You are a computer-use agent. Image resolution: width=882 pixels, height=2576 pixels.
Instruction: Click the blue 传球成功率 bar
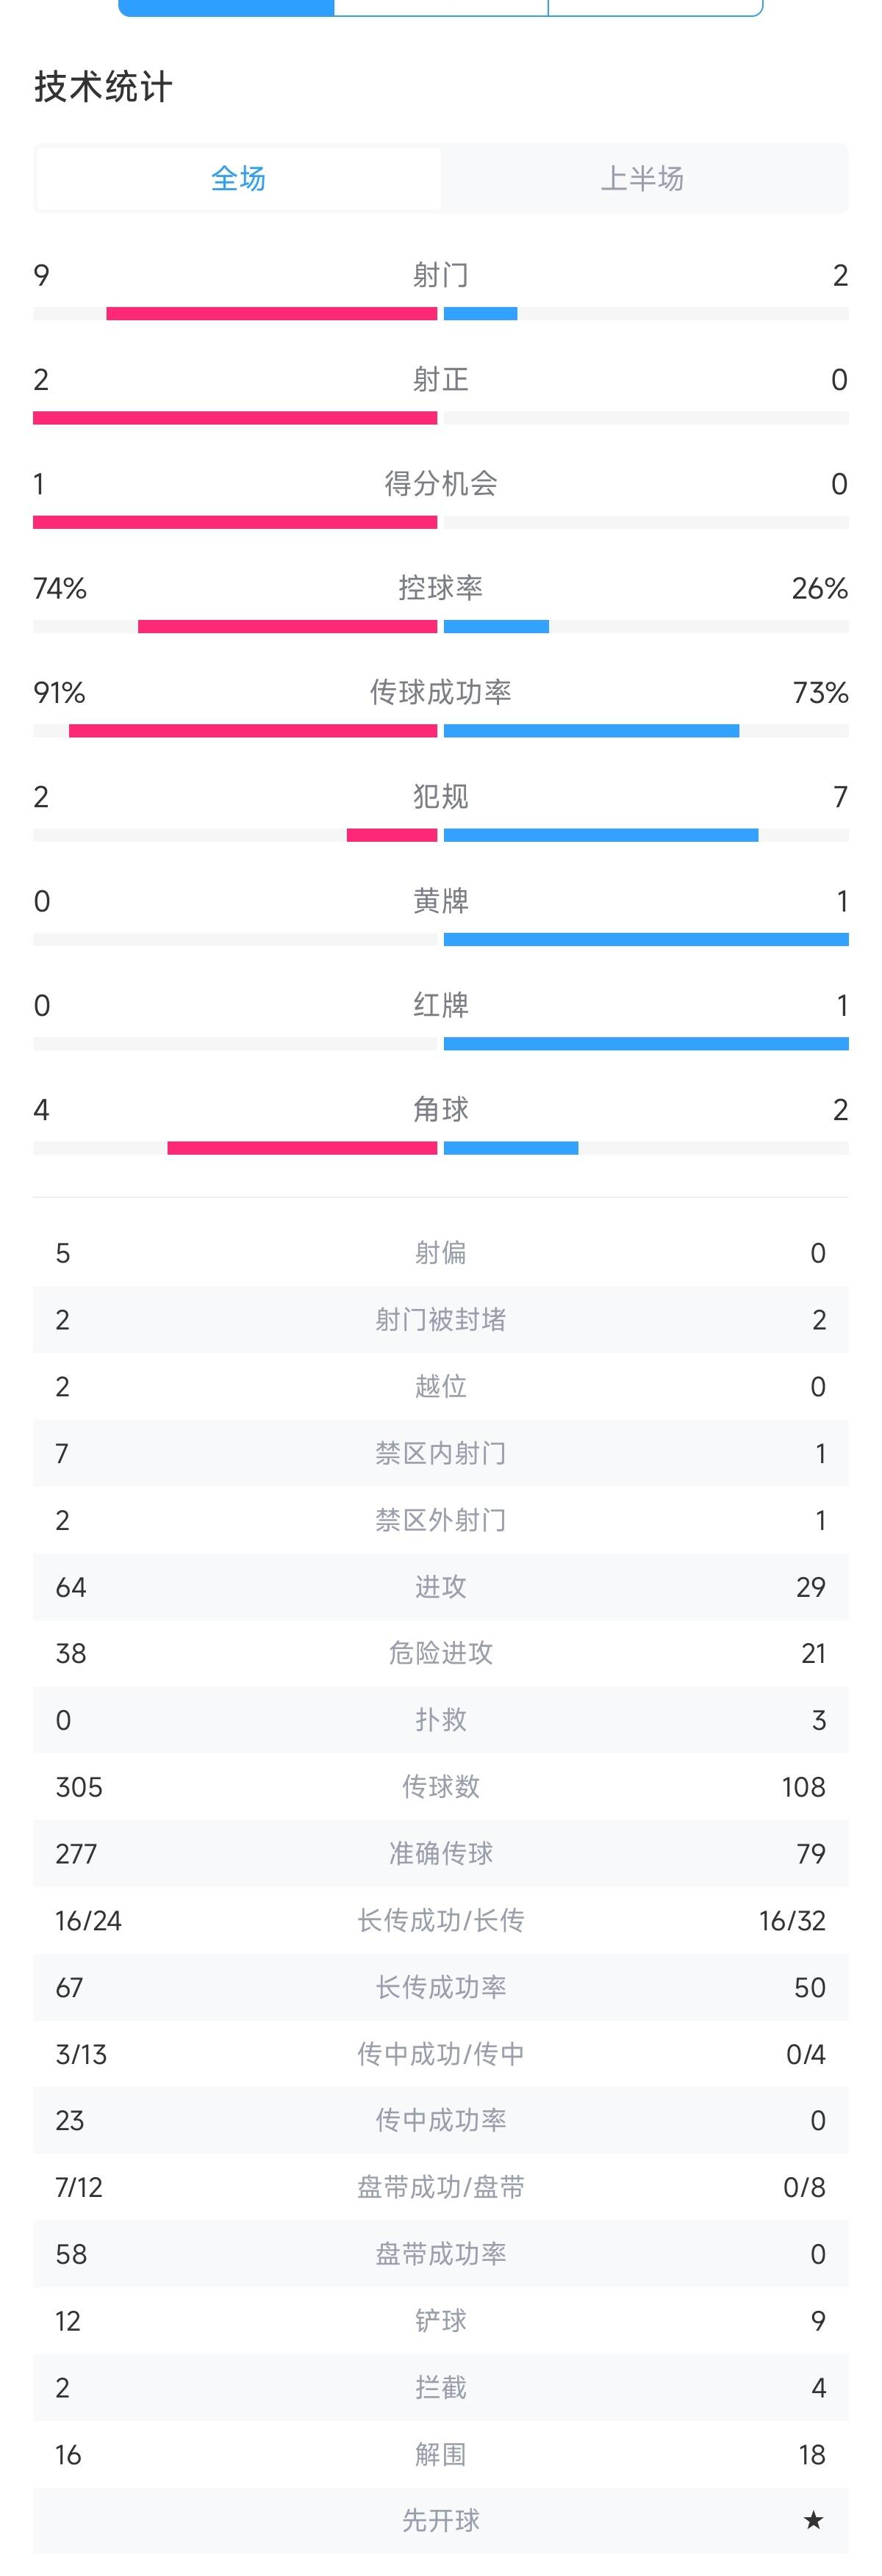[591, 731]
